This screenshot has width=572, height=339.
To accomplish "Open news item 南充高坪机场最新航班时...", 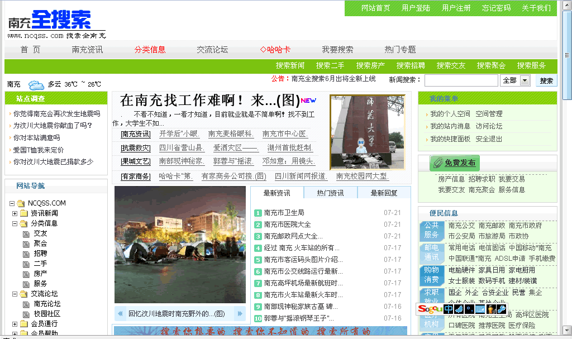I will 303,283.
